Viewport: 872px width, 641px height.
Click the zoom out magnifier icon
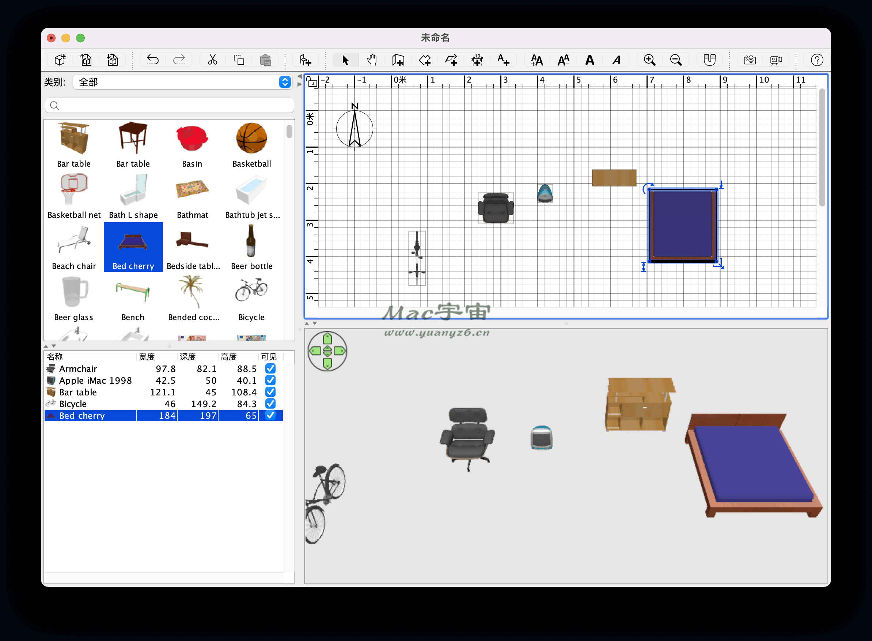pyautogui.click(x=676, y=60)
